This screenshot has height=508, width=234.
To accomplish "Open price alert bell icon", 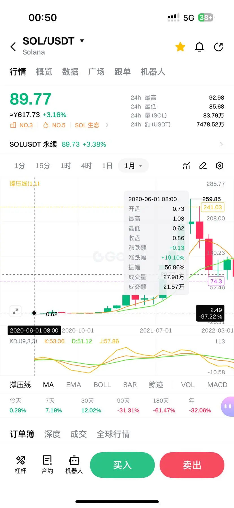I will [x=200, y=47].
